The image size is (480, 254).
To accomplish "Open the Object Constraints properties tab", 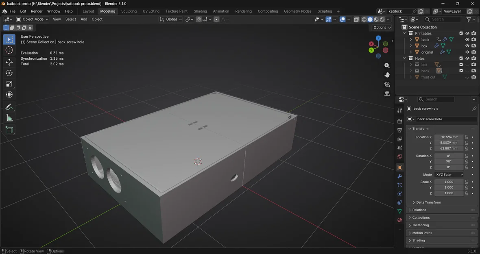I will (x=399, y=202).
